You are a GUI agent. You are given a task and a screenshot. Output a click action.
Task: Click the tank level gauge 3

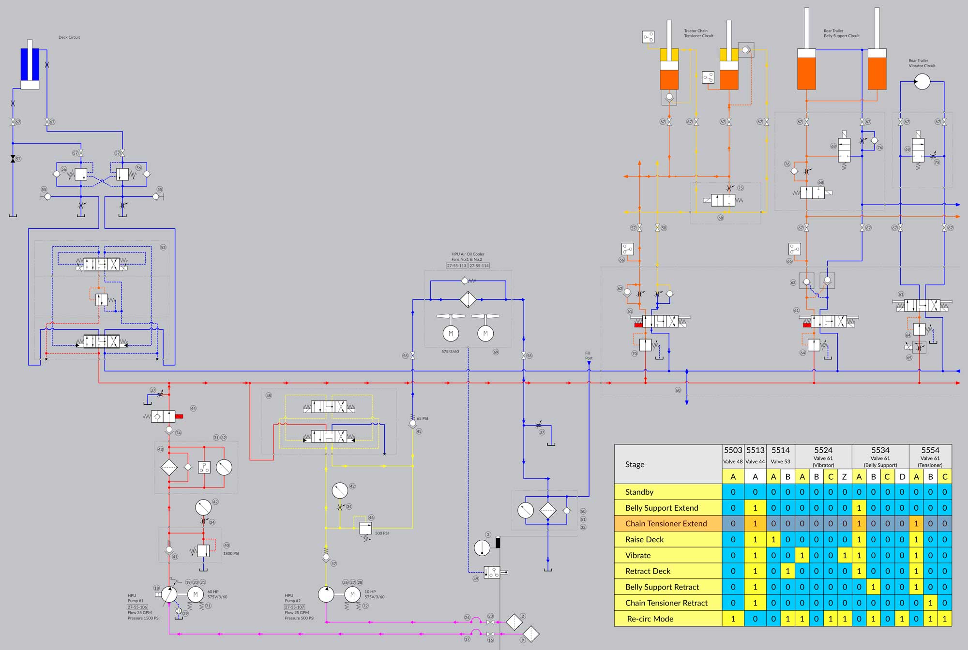(x=482, y=548)
